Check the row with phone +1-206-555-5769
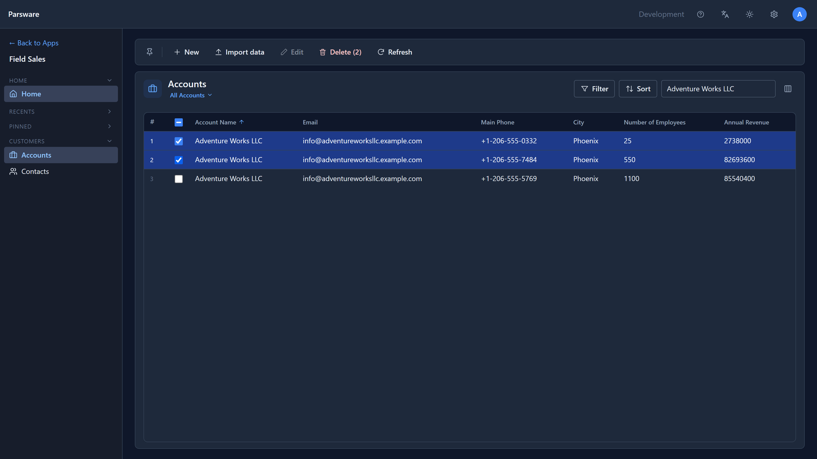 [x=178, y=179]
